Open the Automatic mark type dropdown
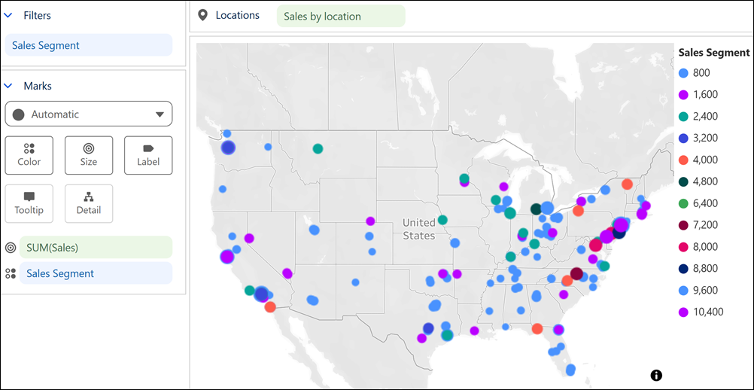Image resolution: width=754 pixels, height=390 pixels. pyautogui.click(x=89, y=114)
